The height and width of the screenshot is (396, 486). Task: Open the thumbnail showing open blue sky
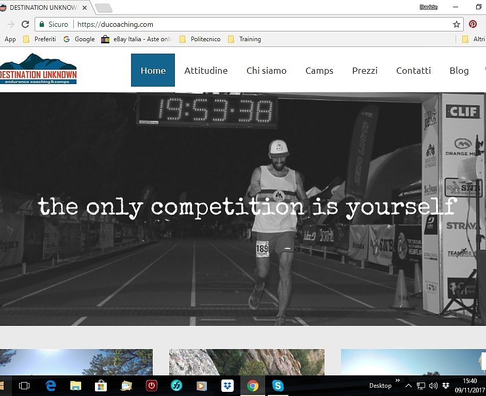(x=413, y=362)
